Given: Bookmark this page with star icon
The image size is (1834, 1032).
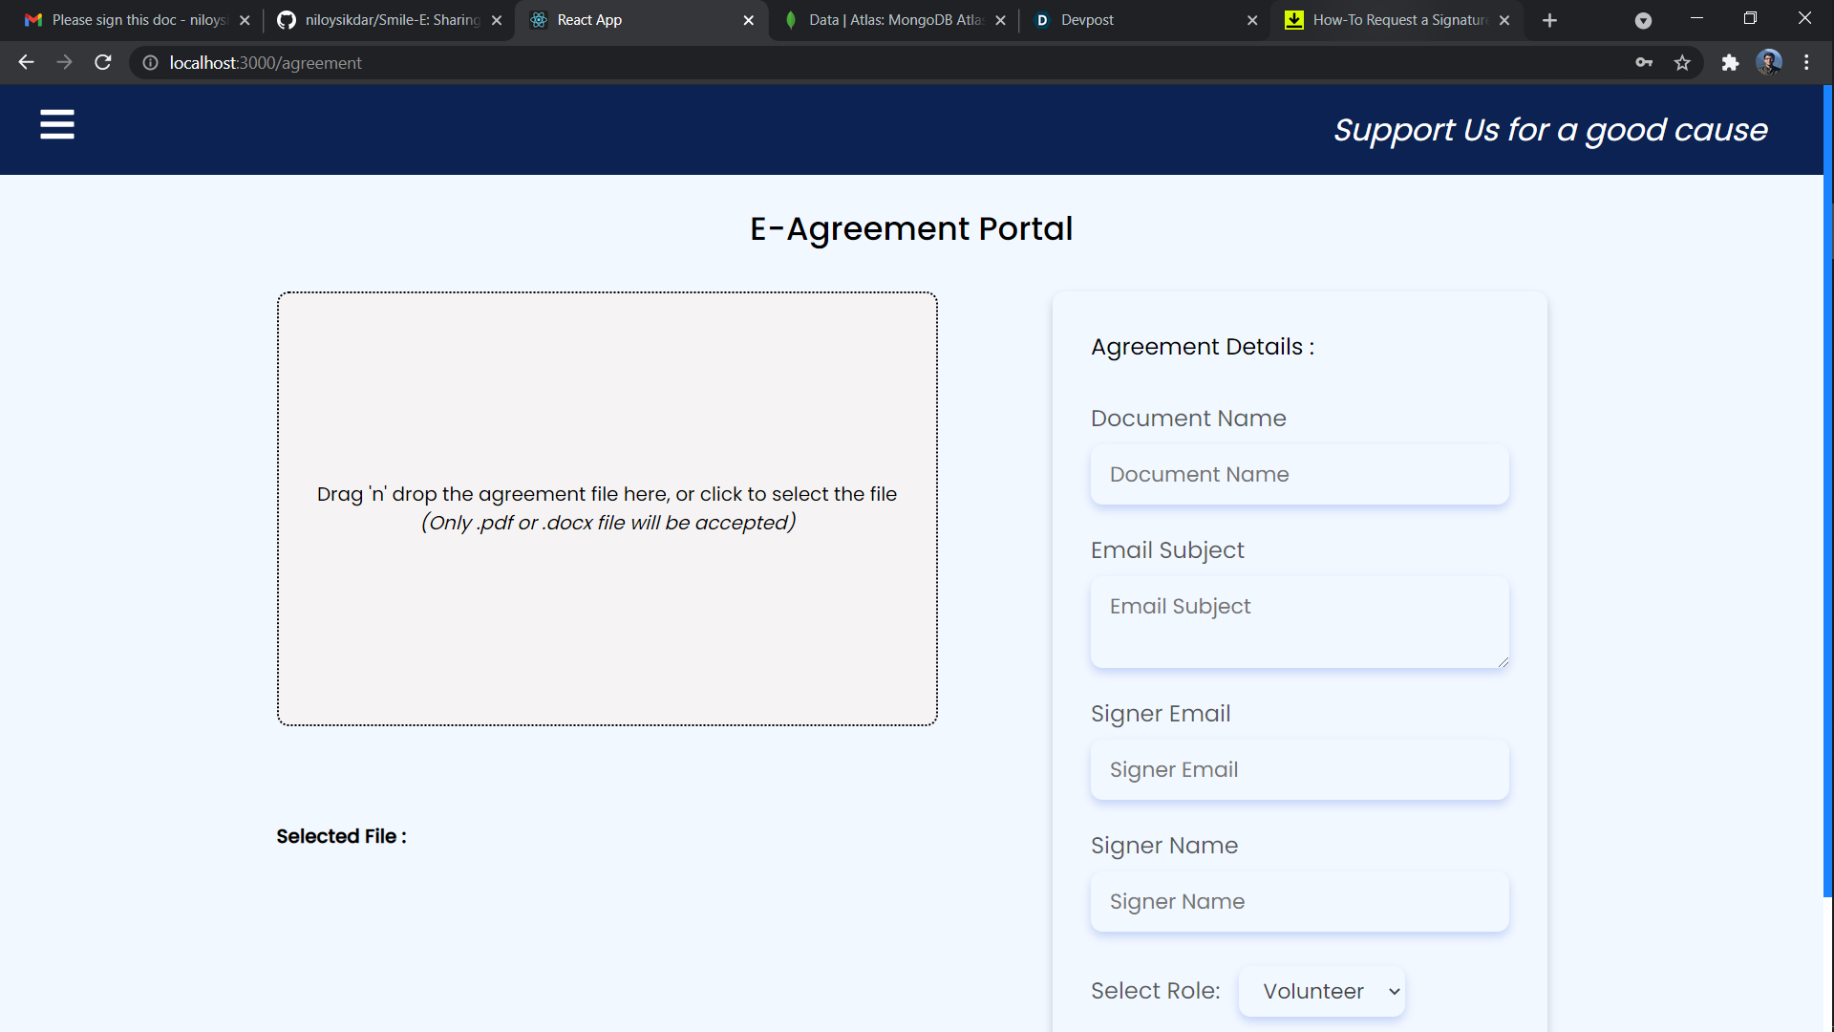Looking at the screenshot, I should (1682, 63).
